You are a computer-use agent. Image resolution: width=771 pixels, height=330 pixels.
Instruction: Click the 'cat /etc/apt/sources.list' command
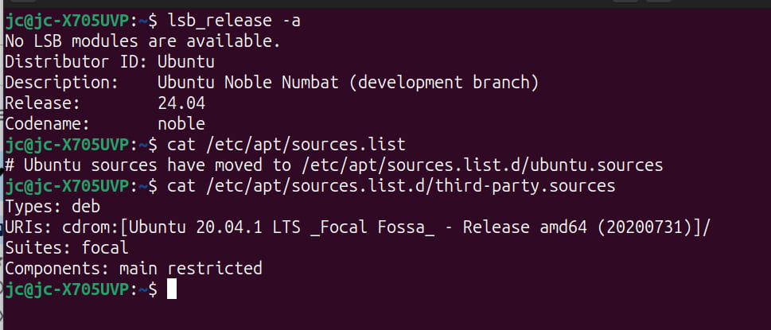click(286, 145)
